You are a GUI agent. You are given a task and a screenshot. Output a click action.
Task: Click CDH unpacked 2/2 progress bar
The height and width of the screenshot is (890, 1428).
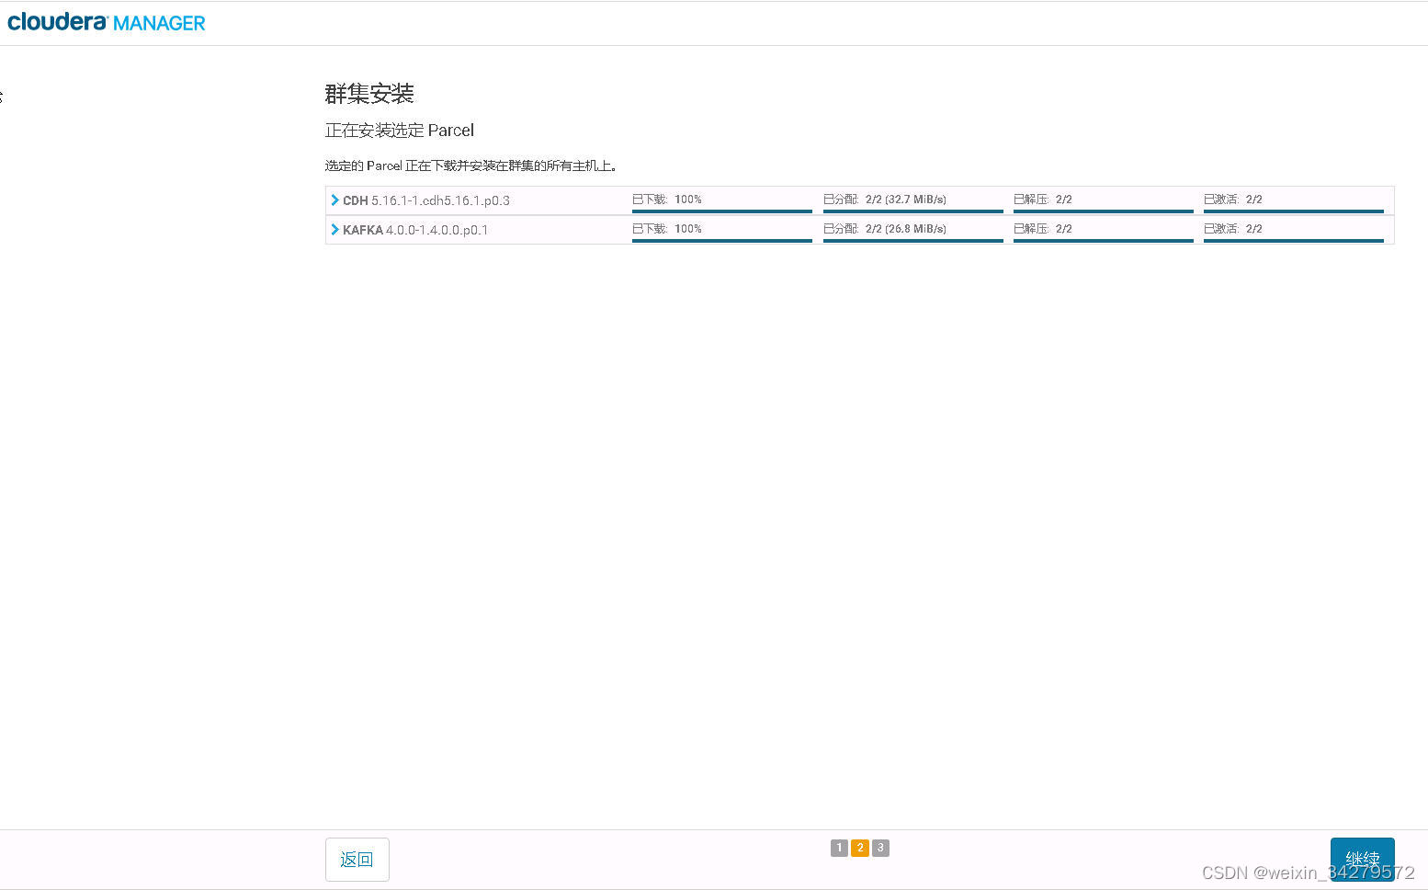click(x=1103, y=211)
